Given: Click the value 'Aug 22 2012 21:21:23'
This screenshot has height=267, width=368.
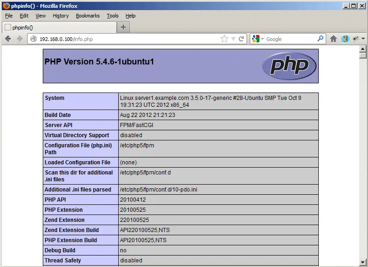Looking at the screenshot, I should click(x=148, y=115).
